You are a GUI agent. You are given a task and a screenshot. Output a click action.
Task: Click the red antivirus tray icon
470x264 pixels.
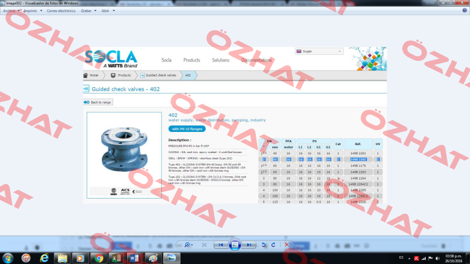click(416, 258)
